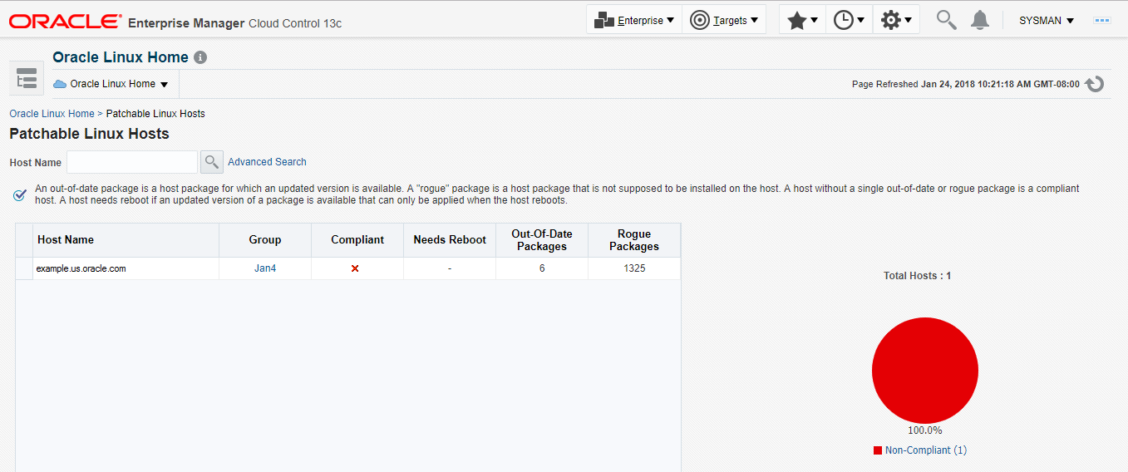The image size is (1128, 472).
Task: Click the Needs Reboot dash value
Action: tap(450, 268)
